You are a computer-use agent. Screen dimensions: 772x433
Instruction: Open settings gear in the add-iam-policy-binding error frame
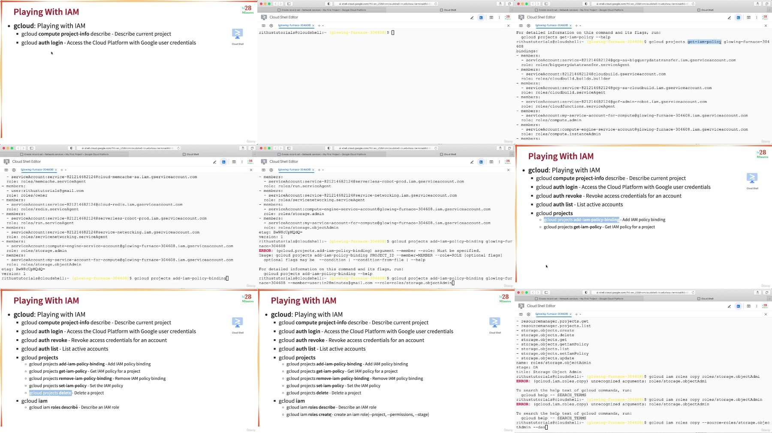tap(271, 170)
